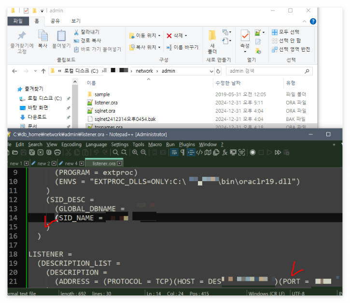
Task: Click the Print icon in Notepad++ toolbar
Action: pyautogui.click(x=57, y=152)
